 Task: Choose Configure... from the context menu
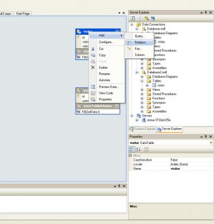click(x=106, y=42)
